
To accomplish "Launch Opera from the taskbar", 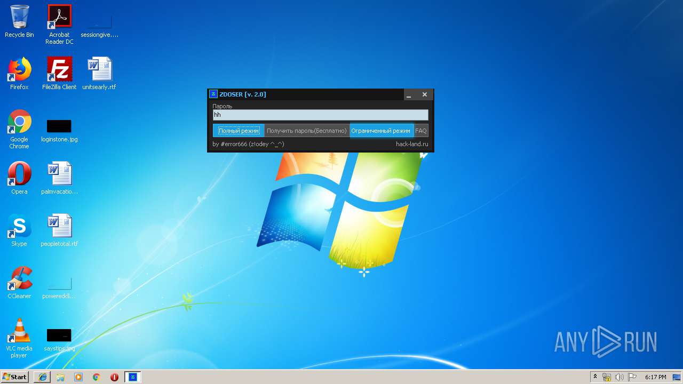I will coord(114,377).
